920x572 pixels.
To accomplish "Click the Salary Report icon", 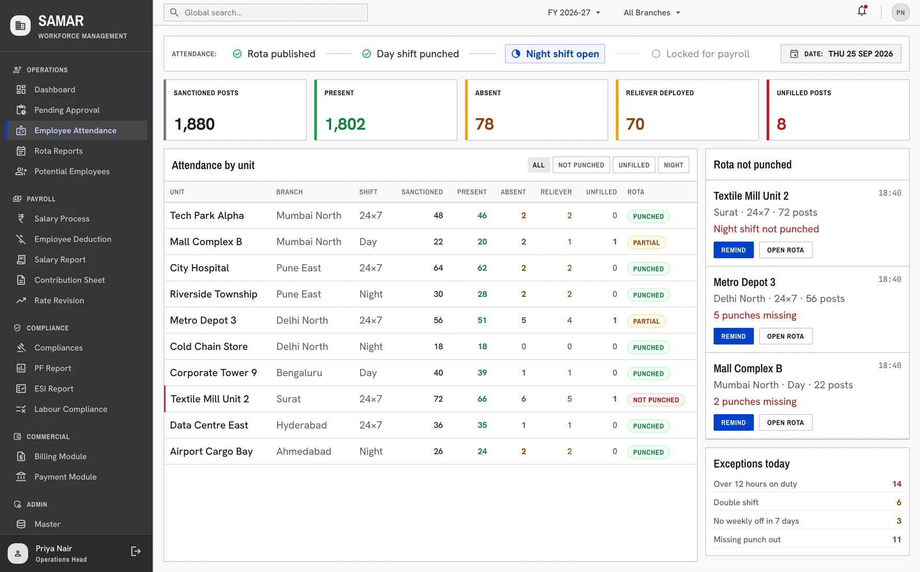I will 21,259.
